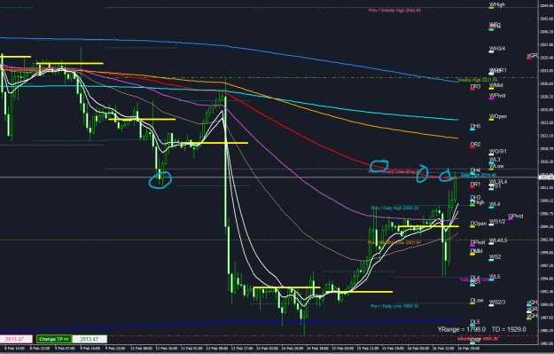Click the WOpen level label
The height and width of the screenshot is (354, 554).
[498, 116]
